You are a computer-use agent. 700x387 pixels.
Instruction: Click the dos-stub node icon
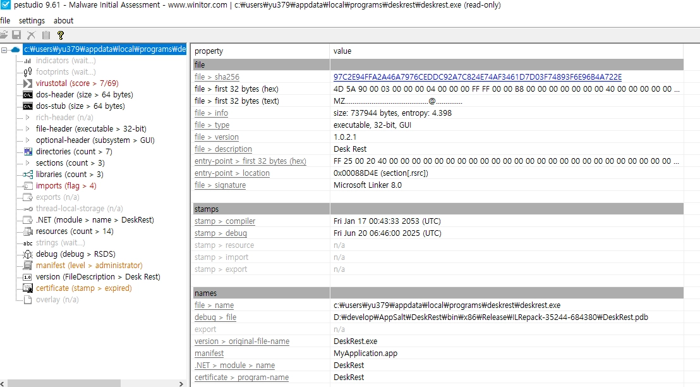click(x=28, y=106)
